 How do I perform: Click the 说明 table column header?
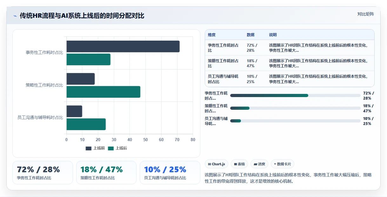coord(273,35)
